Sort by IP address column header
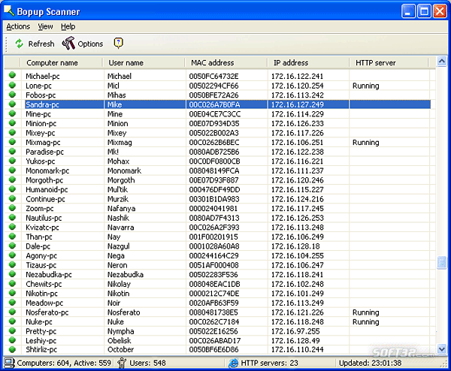 click(308, 62)
